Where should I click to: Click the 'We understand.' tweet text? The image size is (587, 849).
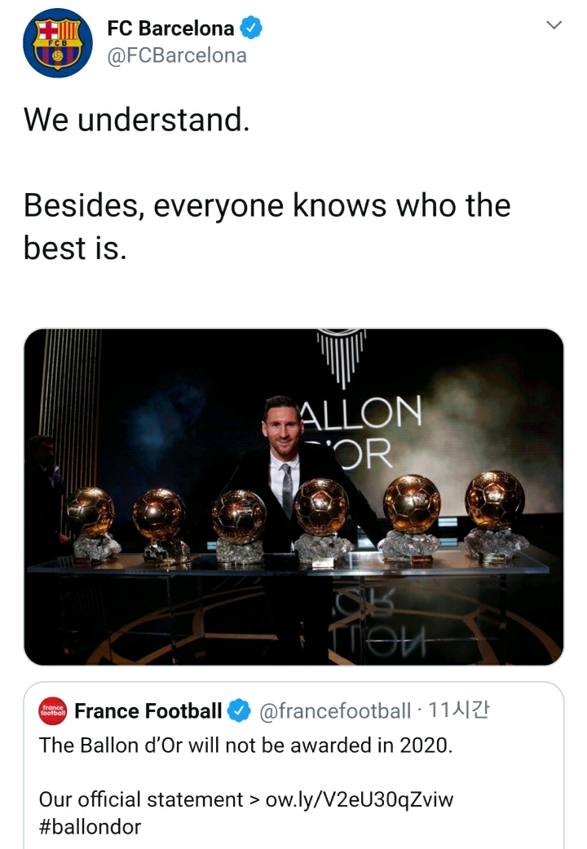pos(136,121)
